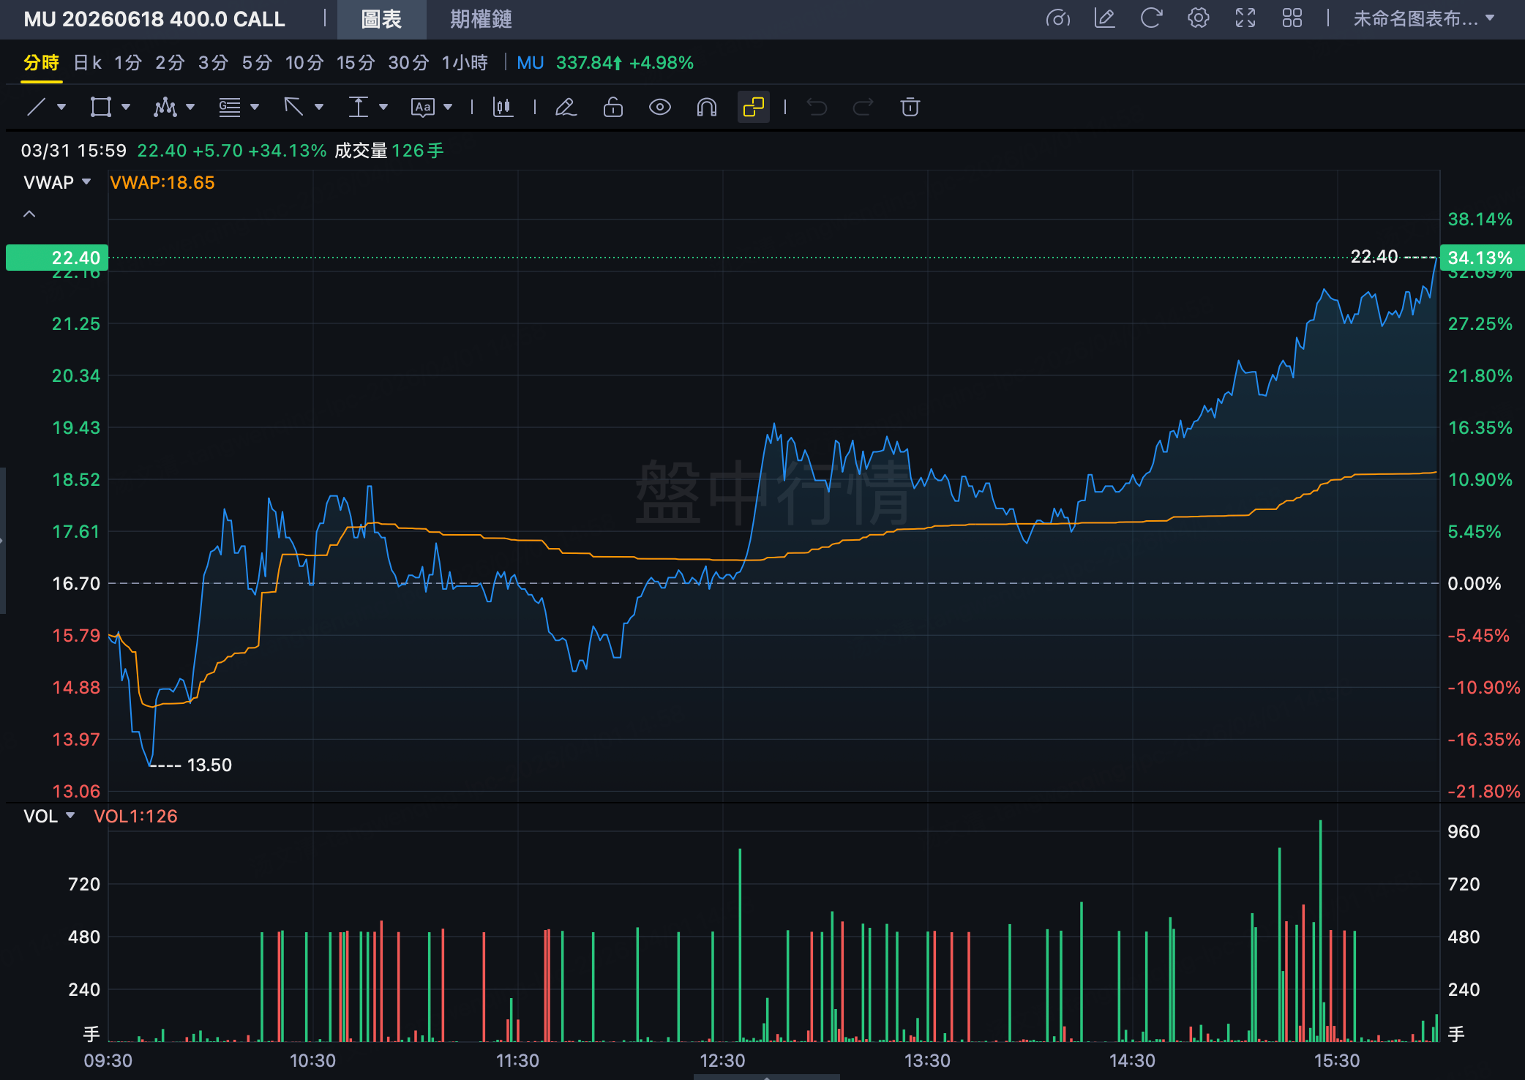The width and height of the screenshot is (1525, 1080).
Task: Click the MU underlying stock link
Action: coord(530,63)
